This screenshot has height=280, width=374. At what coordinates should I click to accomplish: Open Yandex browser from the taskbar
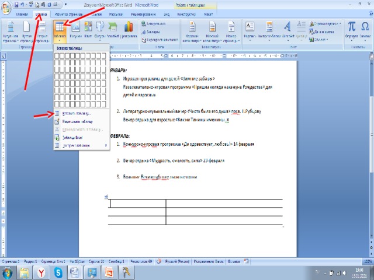click(41, 272)
